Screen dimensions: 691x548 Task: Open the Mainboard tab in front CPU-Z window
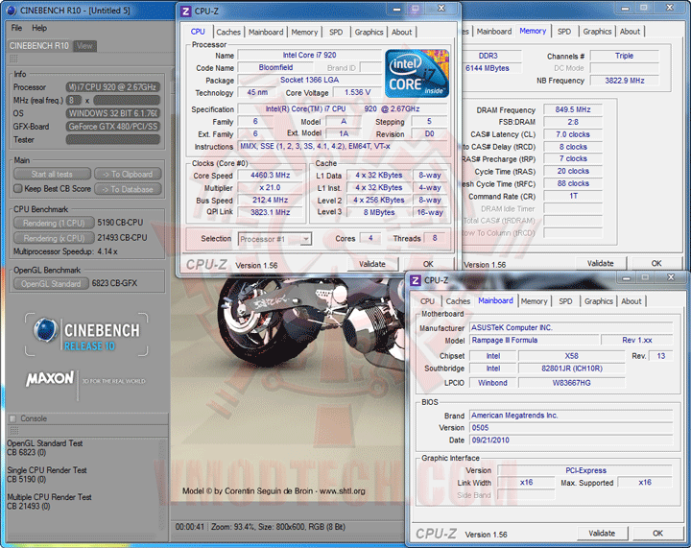tap(266, 33)
